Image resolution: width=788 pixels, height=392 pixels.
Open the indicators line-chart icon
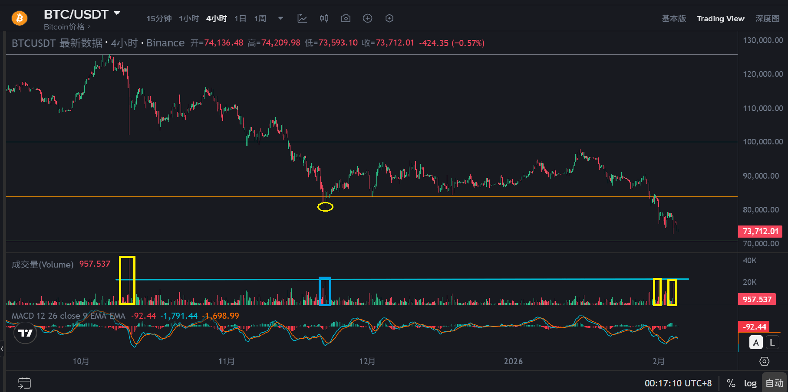click(302, 18)
